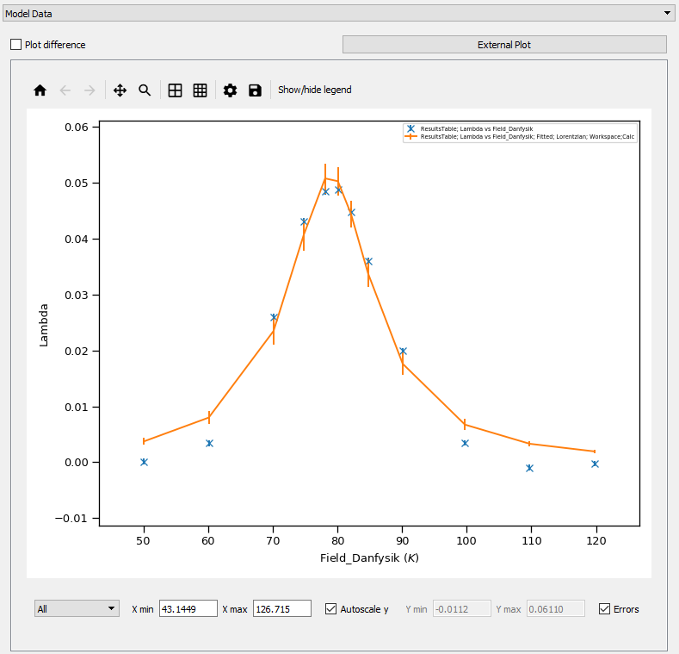Viewport: 679px width, 654px height.
Task: Open the Model Data dropdown
Action: click(x=339, y=13)
